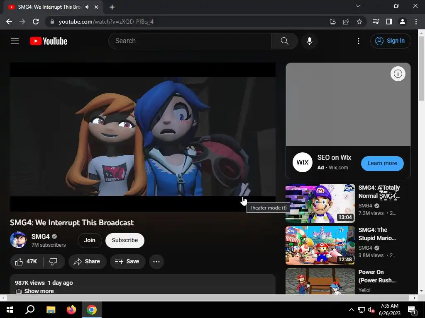Click the Sign in button
This screenshot has width=425, height=318.
point(390,41)
